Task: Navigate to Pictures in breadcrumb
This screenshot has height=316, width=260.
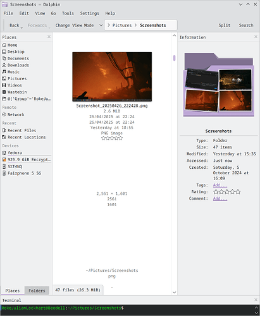Action: [x=122, y=25]
